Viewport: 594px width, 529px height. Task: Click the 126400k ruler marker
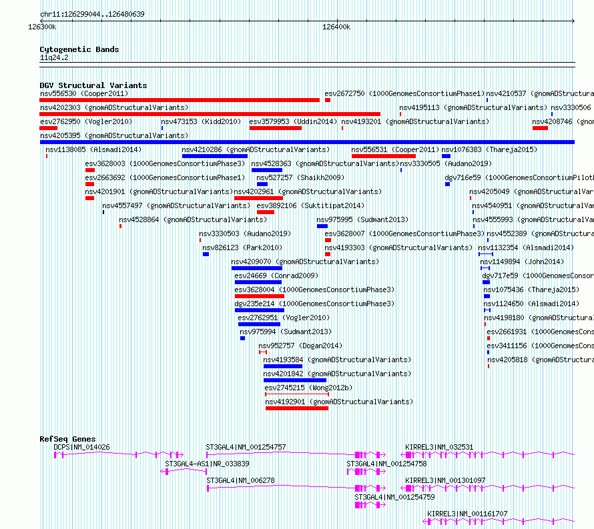point(336,27)
